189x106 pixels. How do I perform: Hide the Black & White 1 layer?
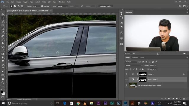[x=126, y=79]
